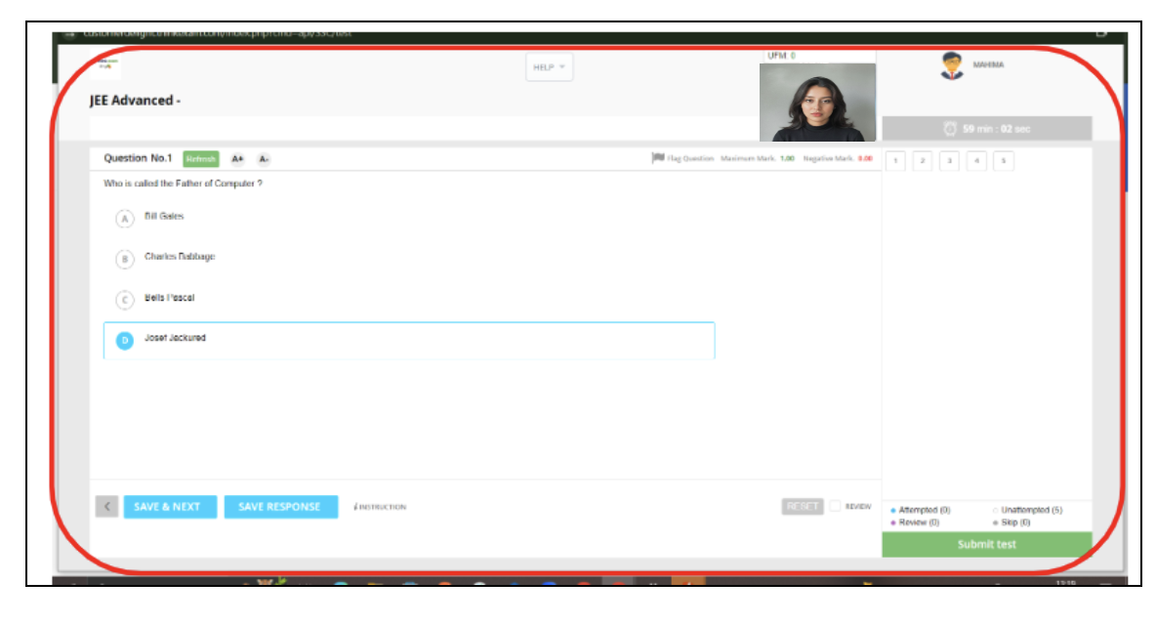Choose option B, Charles Babbage
1156x623 pixels.
point(124,259)
